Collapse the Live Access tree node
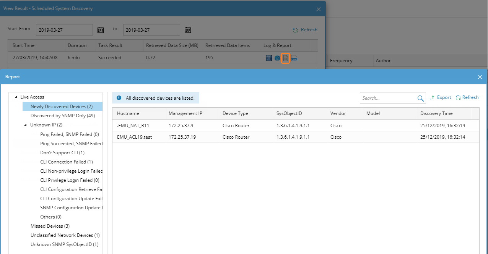Screen dimensions: 488x254 [16, 97]
